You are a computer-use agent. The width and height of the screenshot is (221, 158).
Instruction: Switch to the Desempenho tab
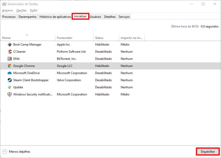pos(28,17)
